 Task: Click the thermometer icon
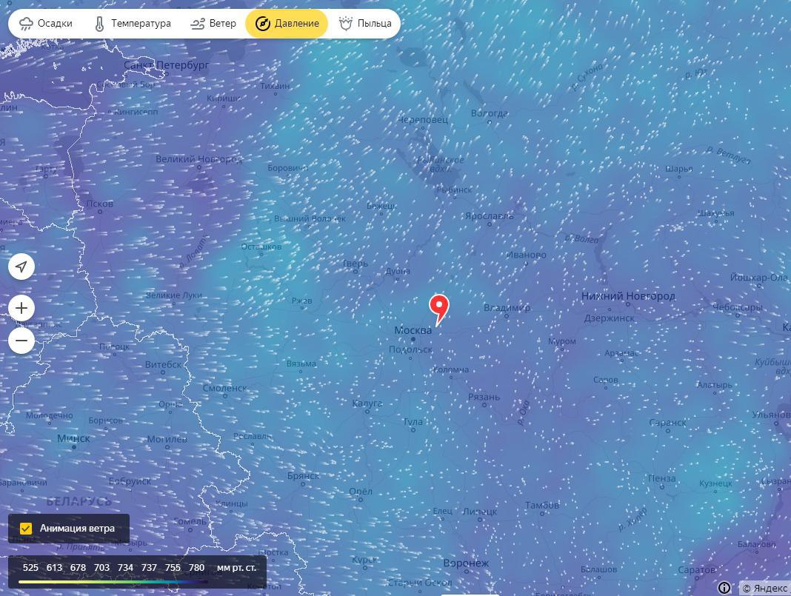[99, 24]
